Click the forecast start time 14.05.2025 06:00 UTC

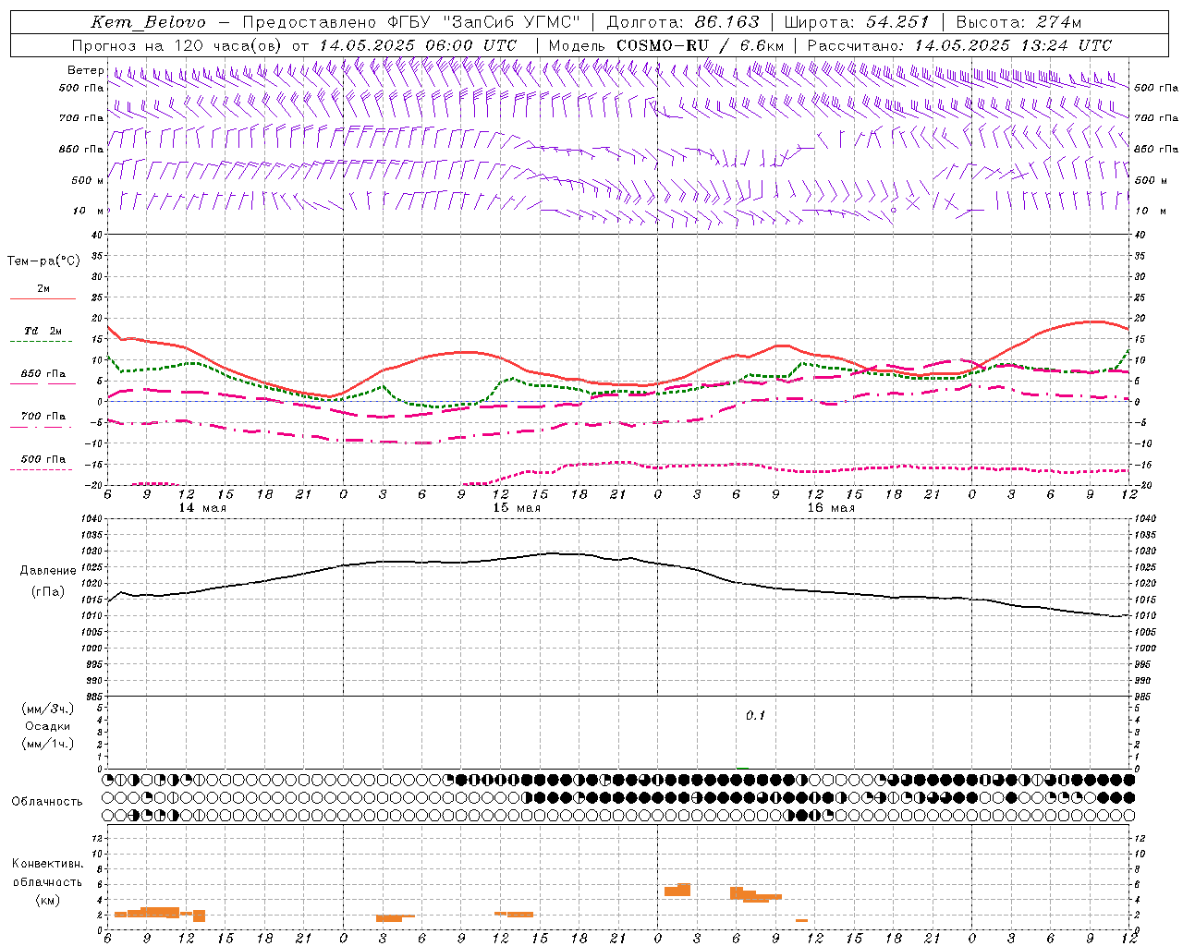(418, 45)
